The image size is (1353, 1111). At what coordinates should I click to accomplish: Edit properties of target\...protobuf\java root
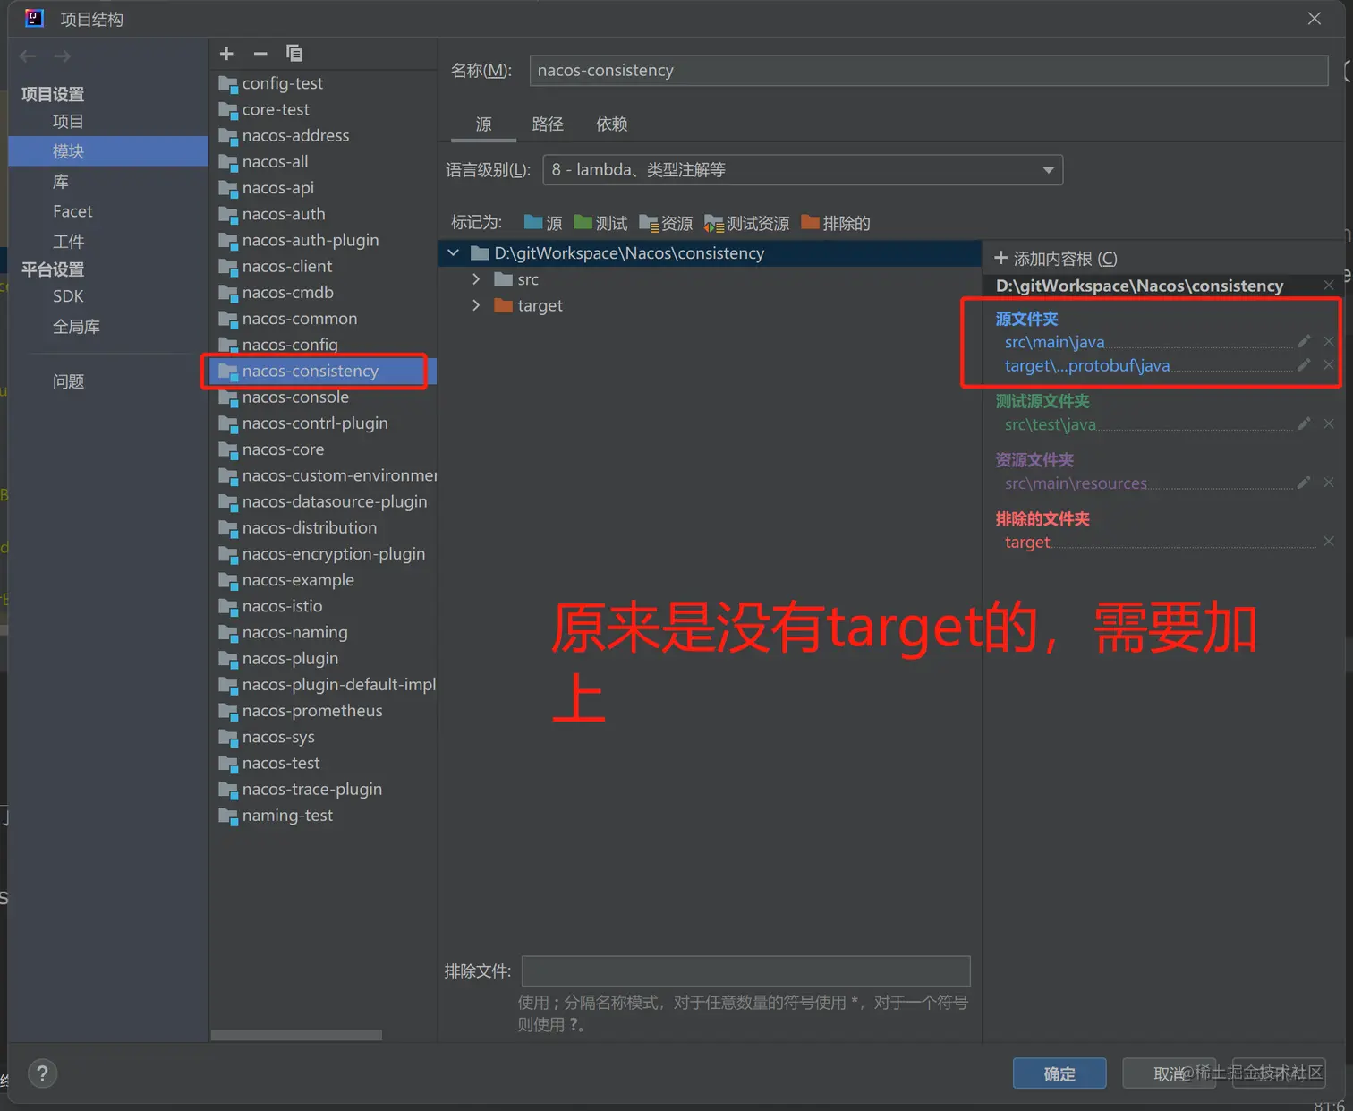[1304, 364]
